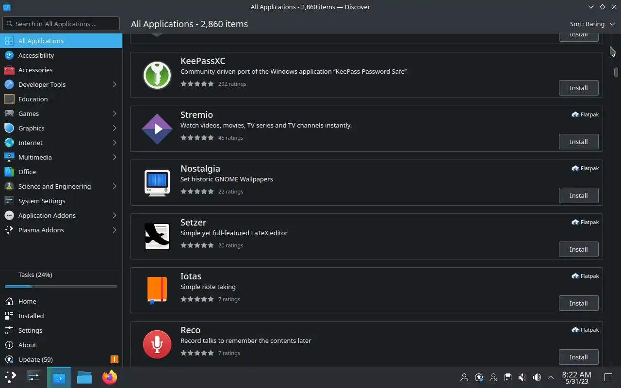Open the Multimedia category
Image resolution: width=621 pixels, height=388 pixels.
tap(61, 157)
